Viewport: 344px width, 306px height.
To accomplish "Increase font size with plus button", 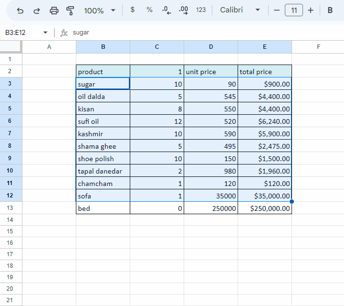I will (311, 10).
